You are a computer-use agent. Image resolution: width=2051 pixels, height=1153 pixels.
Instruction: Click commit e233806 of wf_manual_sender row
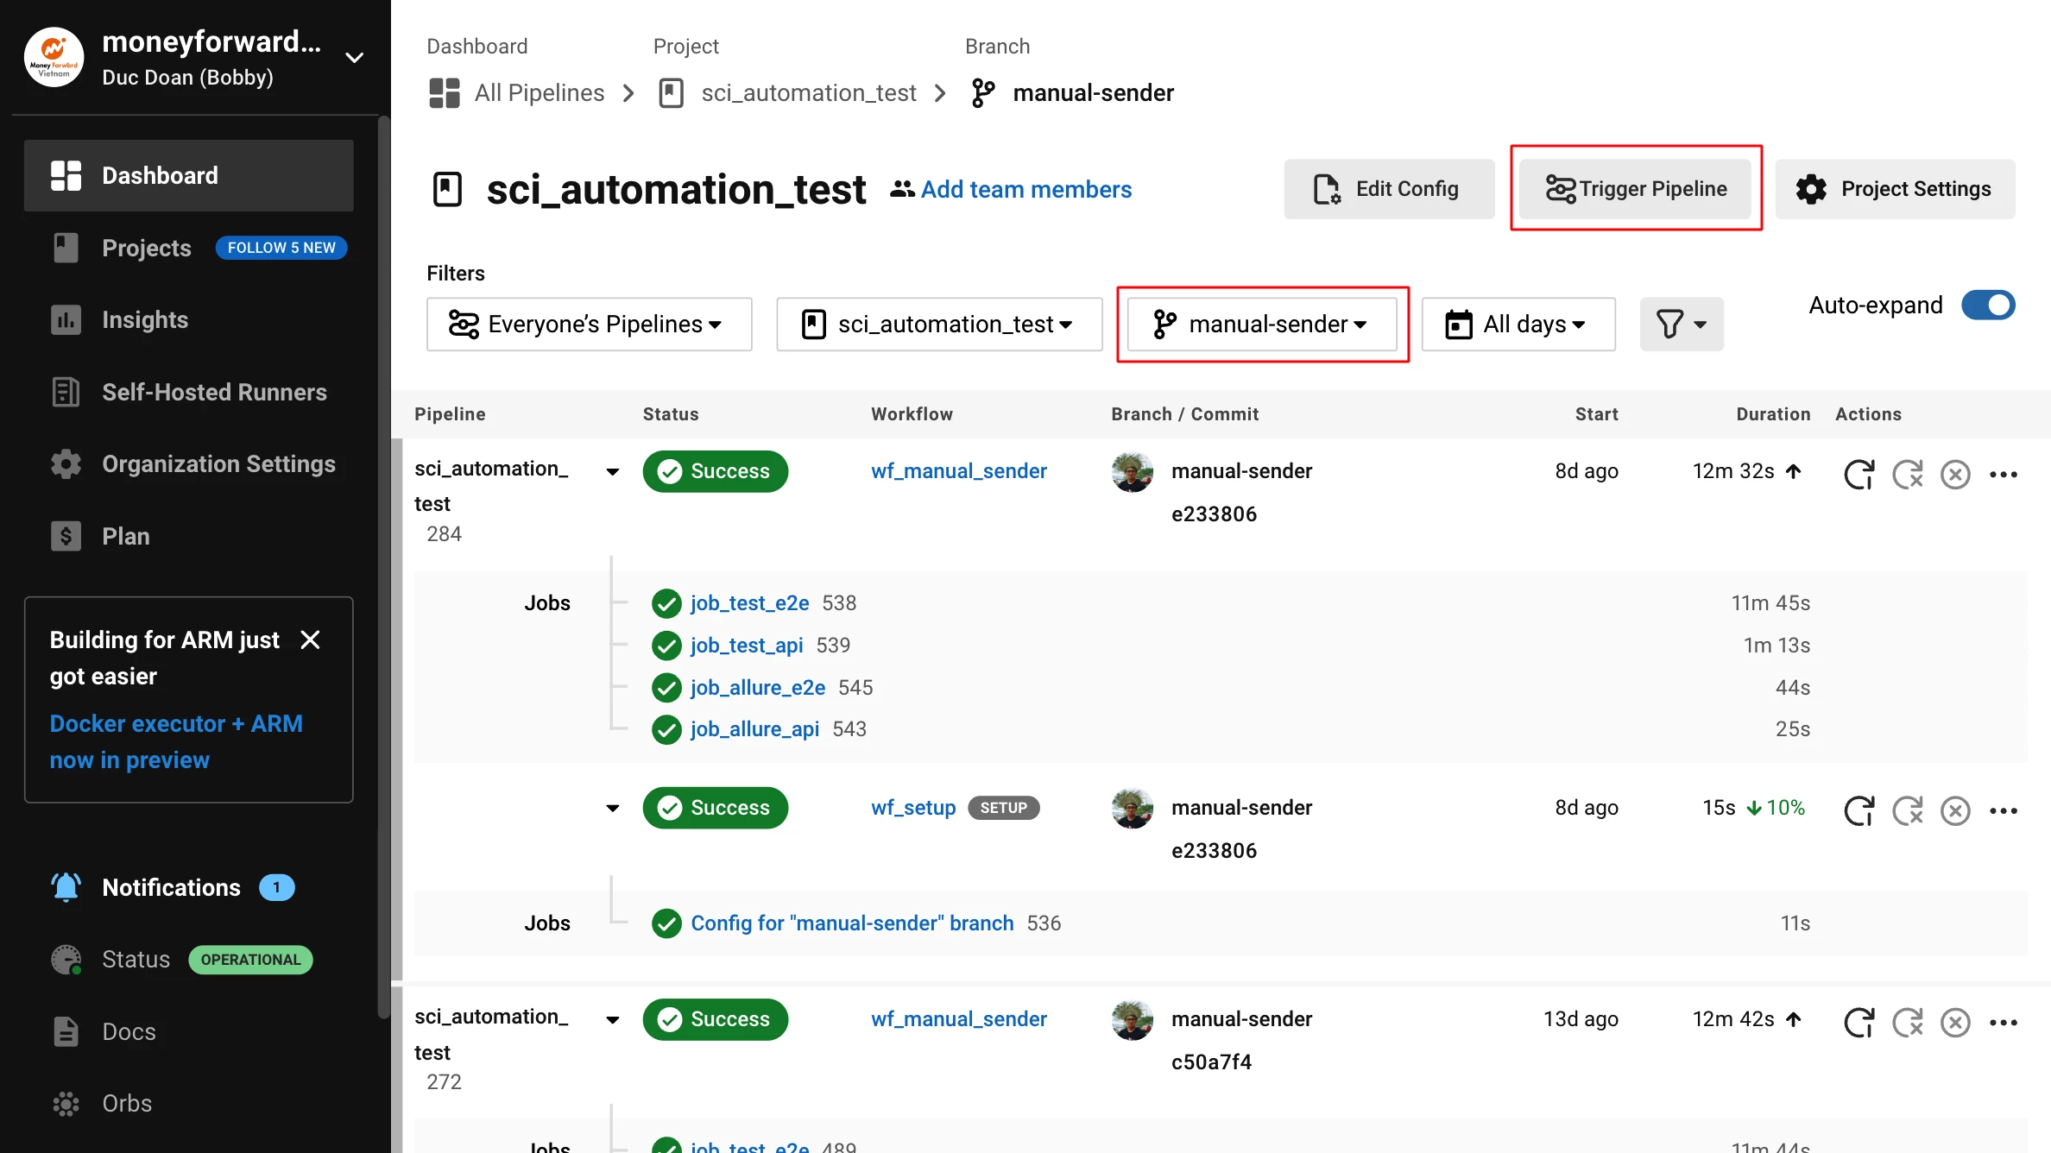[1214, 514]
